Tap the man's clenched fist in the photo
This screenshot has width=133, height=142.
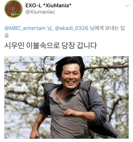(x=69, y=113)
